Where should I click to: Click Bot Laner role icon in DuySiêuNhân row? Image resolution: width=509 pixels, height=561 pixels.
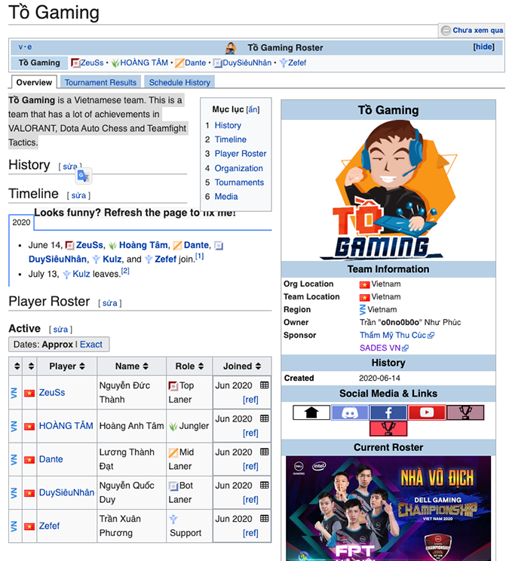(173, 486)
